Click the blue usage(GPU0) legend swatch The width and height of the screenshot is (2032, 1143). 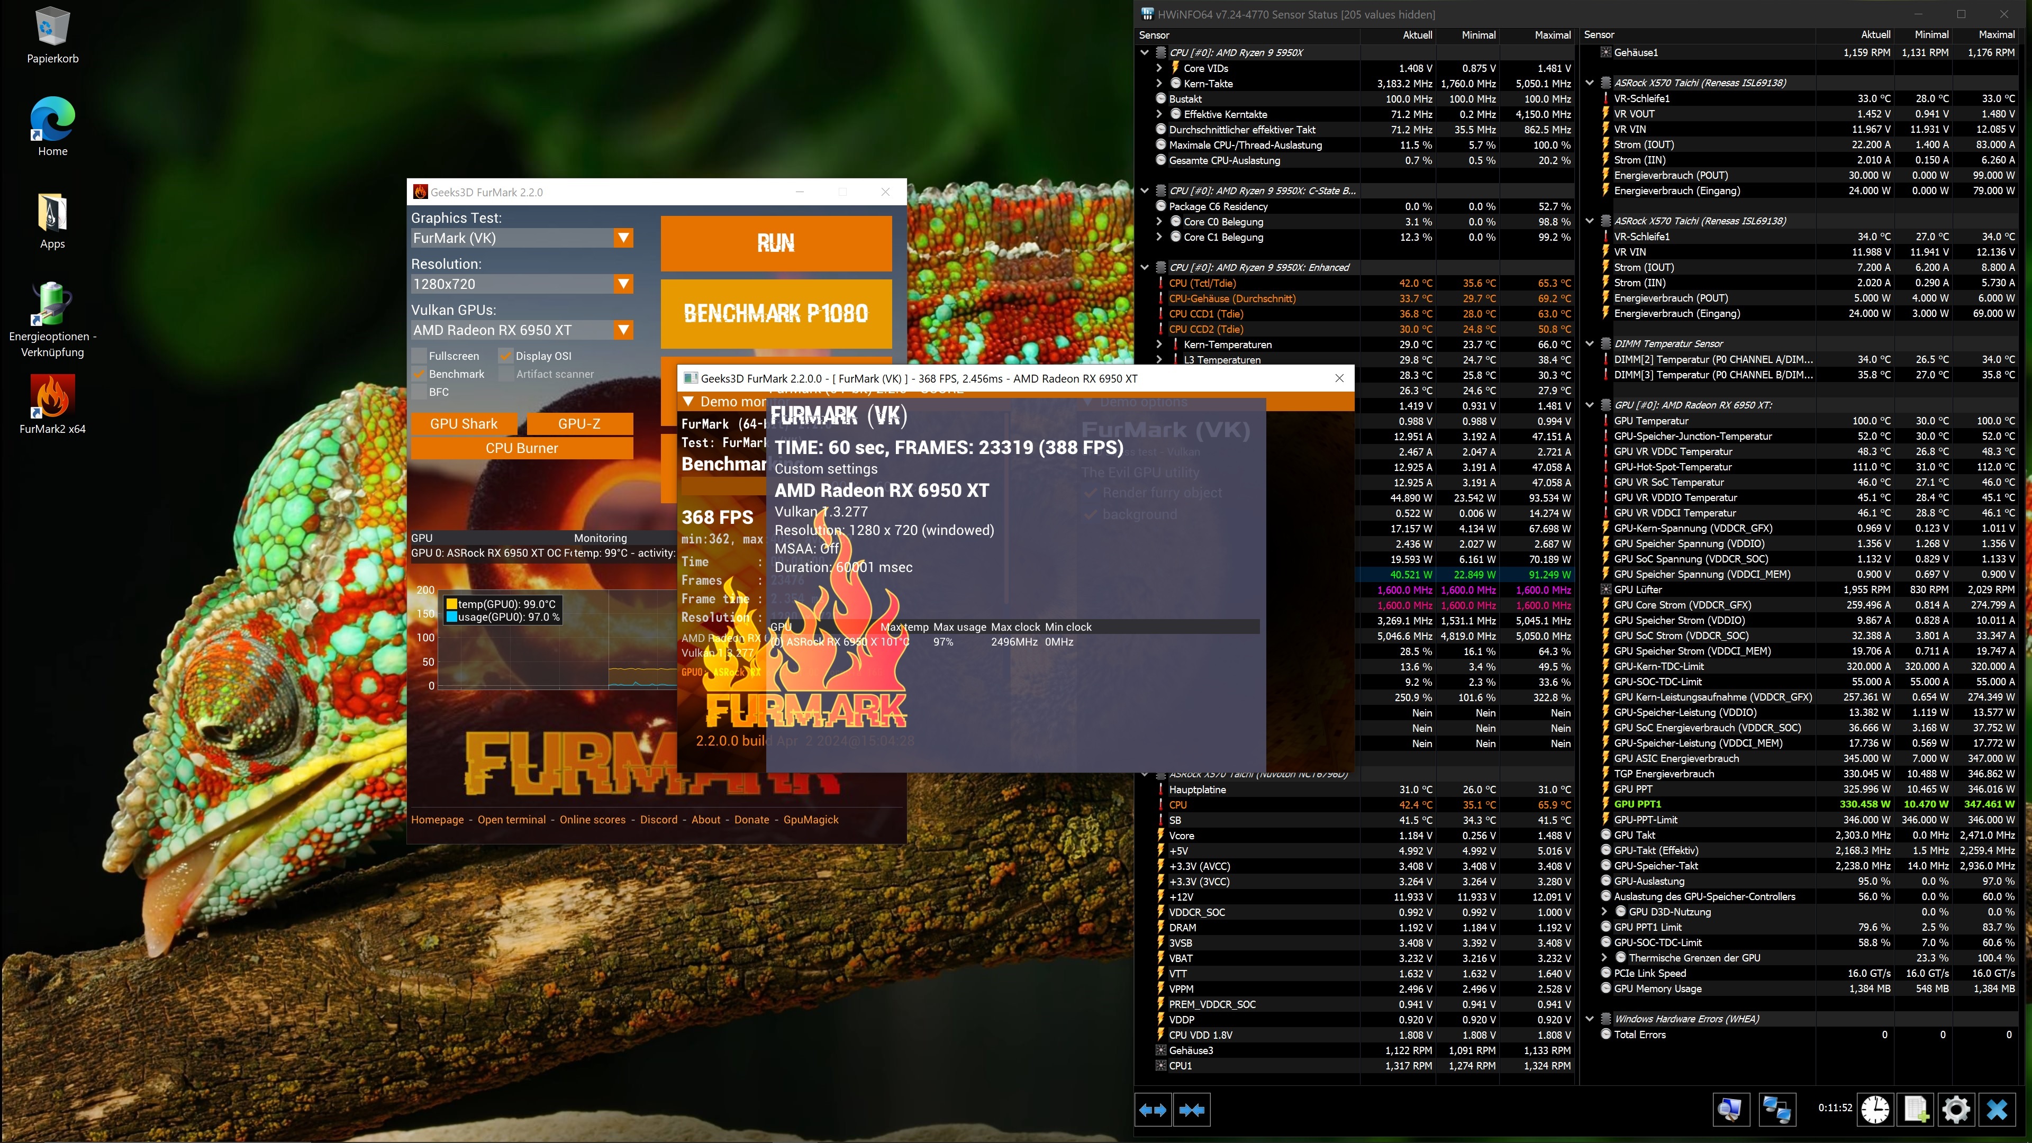pos(452,617)
